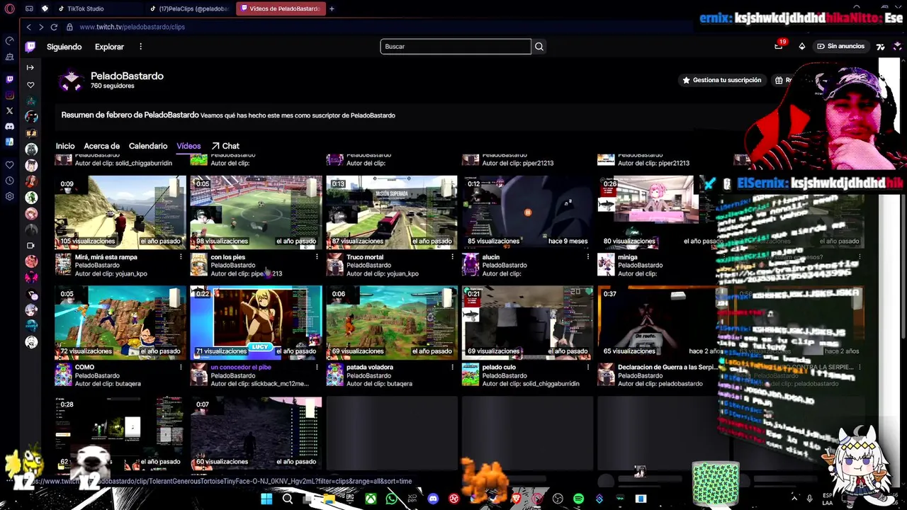Click the browser back arrow
This screenshot has width=907, height=510.
pos(28,27)
